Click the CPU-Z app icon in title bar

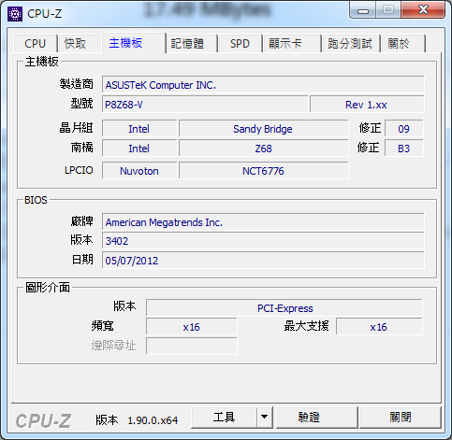(x=15, y=14)
